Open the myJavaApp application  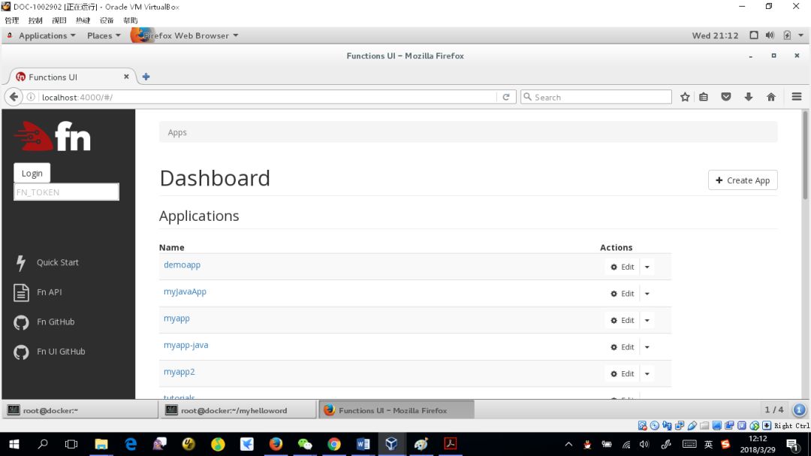coord(185,292)
